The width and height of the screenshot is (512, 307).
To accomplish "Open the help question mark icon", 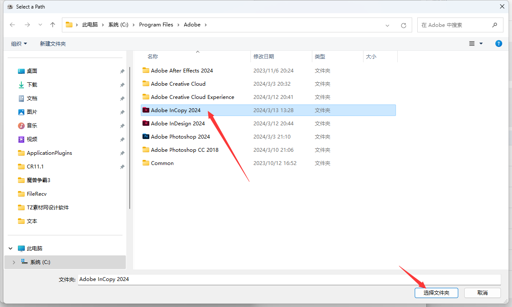I will [x=498, y=43].
